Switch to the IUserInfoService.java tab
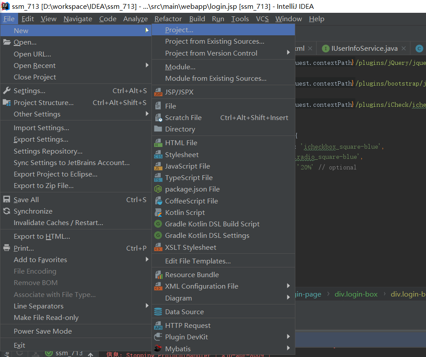Screen dimensions: 426x357 coord(364,49)
